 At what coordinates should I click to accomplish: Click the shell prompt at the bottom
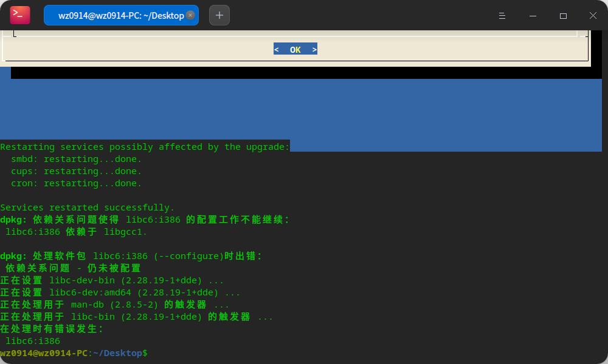(73, 352)
